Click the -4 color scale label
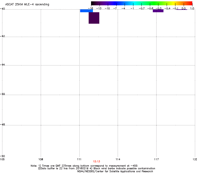This screenshot has height=173, width=197. pyautogui.click(x=123, y=9)
